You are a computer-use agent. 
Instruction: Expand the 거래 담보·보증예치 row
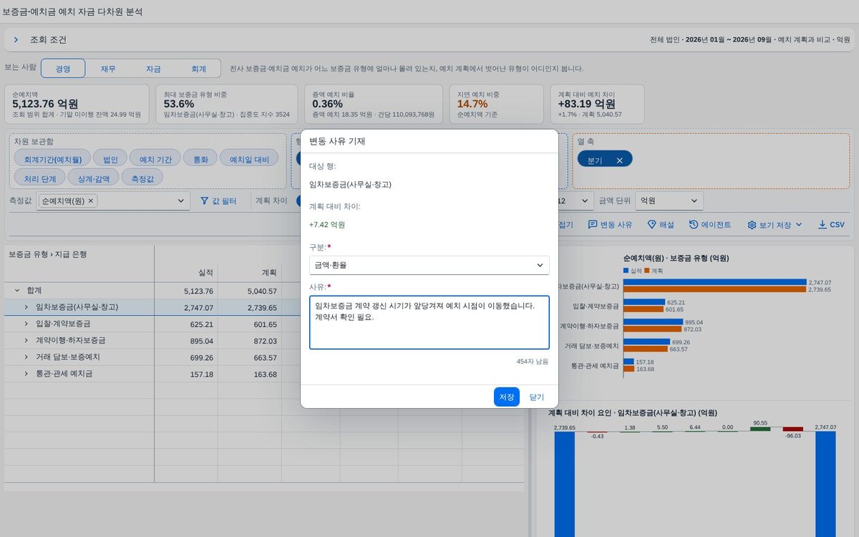tap(26, 357)
